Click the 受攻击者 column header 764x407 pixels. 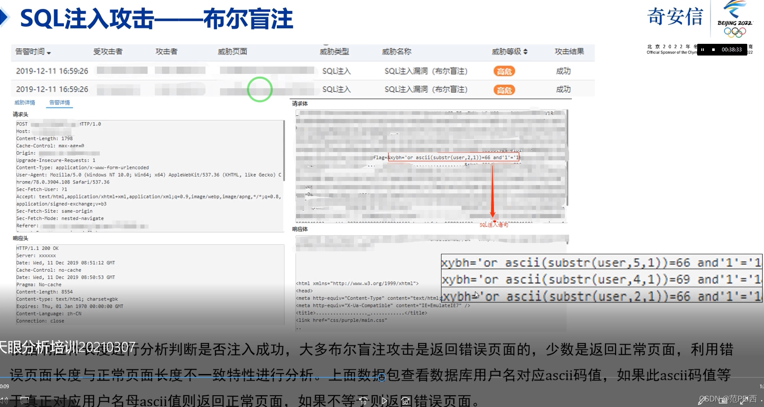coord(108,52)
